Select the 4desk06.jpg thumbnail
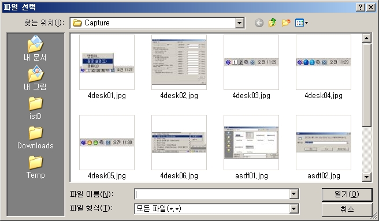The height and width of the screenshot is (221, 379). [x=179, y=143]
